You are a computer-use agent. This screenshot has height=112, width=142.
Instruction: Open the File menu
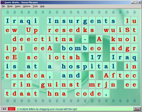[3, 6]
